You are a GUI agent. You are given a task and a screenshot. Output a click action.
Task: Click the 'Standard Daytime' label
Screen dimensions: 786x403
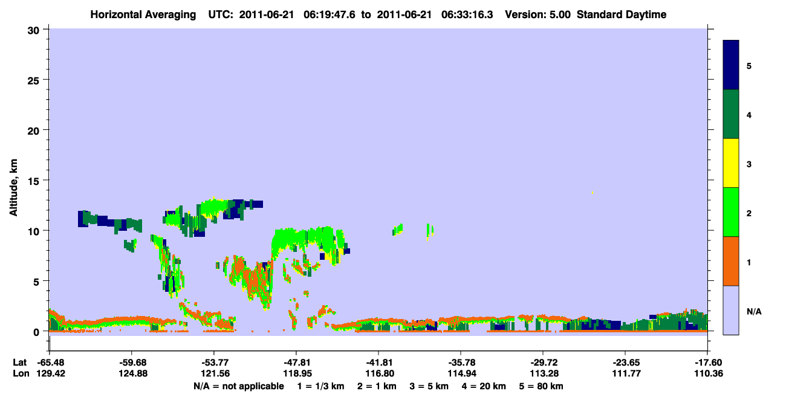coord(622,15)
